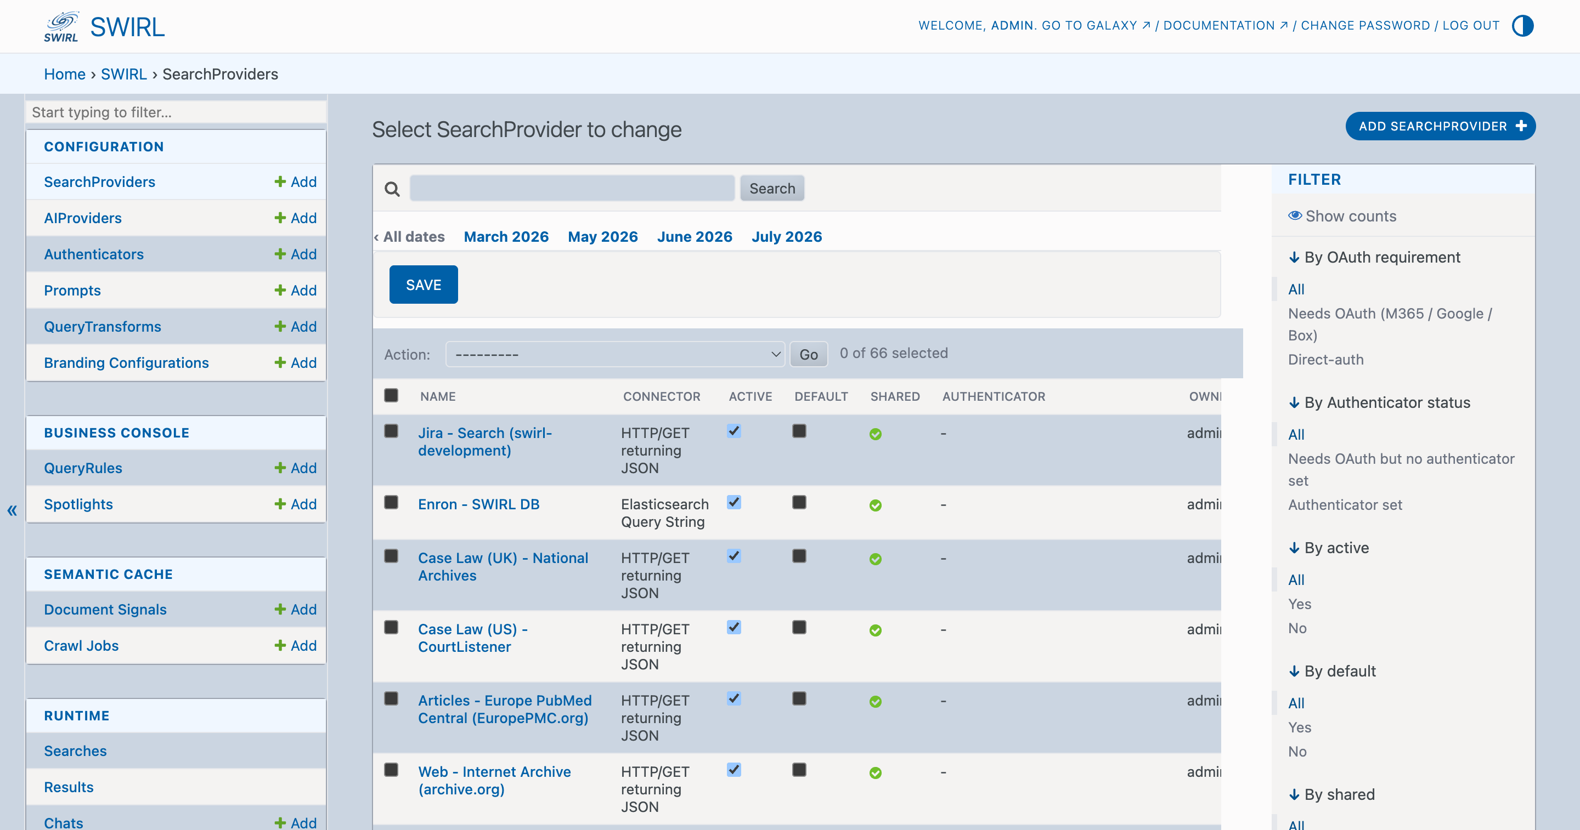Image resolution: width=1580 pixels, height=830 pixels.
Task: Collapse the sidebar with the double chevron
Action: pyautogui.click(x=12, y=510)
